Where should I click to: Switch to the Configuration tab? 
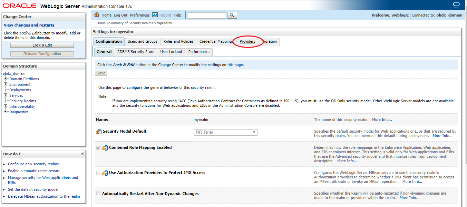click(x=109, y=41)
